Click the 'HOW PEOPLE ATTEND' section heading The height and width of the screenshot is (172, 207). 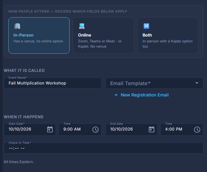[x=68, y=11]
